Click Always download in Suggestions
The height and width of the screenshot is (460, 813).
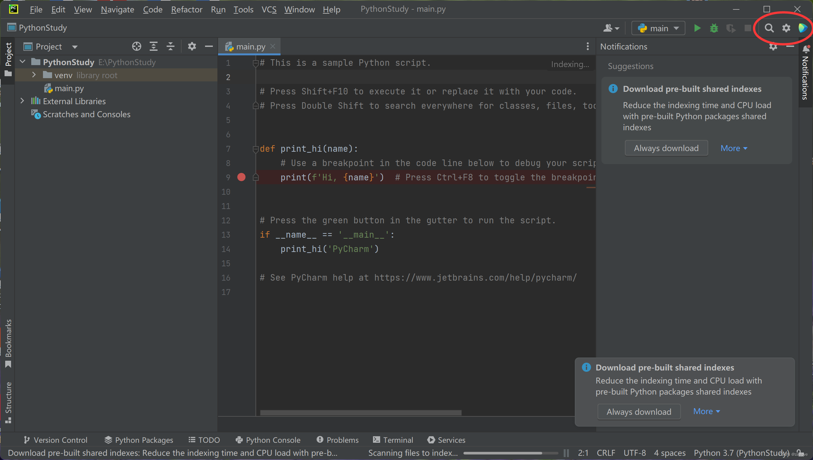[666, 148]
